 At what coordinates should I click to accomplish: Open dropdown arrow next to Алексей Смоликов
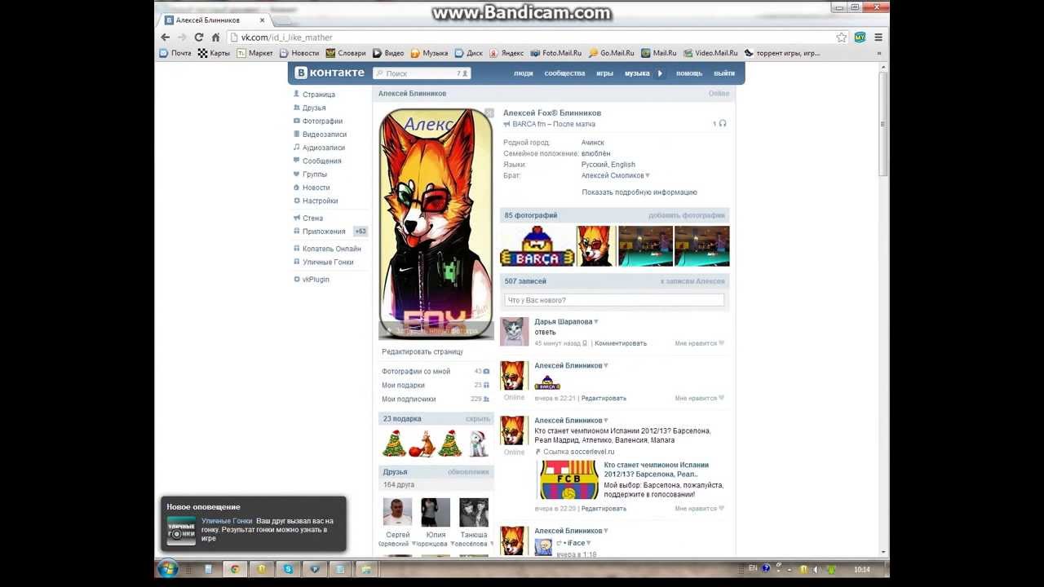(648, 176)
